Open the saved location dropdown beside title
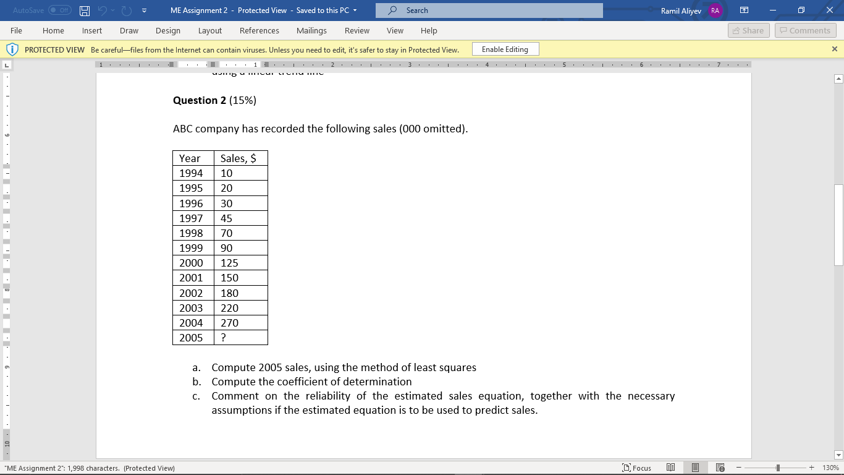 [355, 11]
